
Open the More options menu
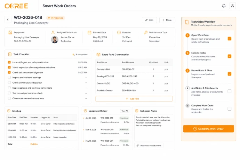[x=167, y=20]
